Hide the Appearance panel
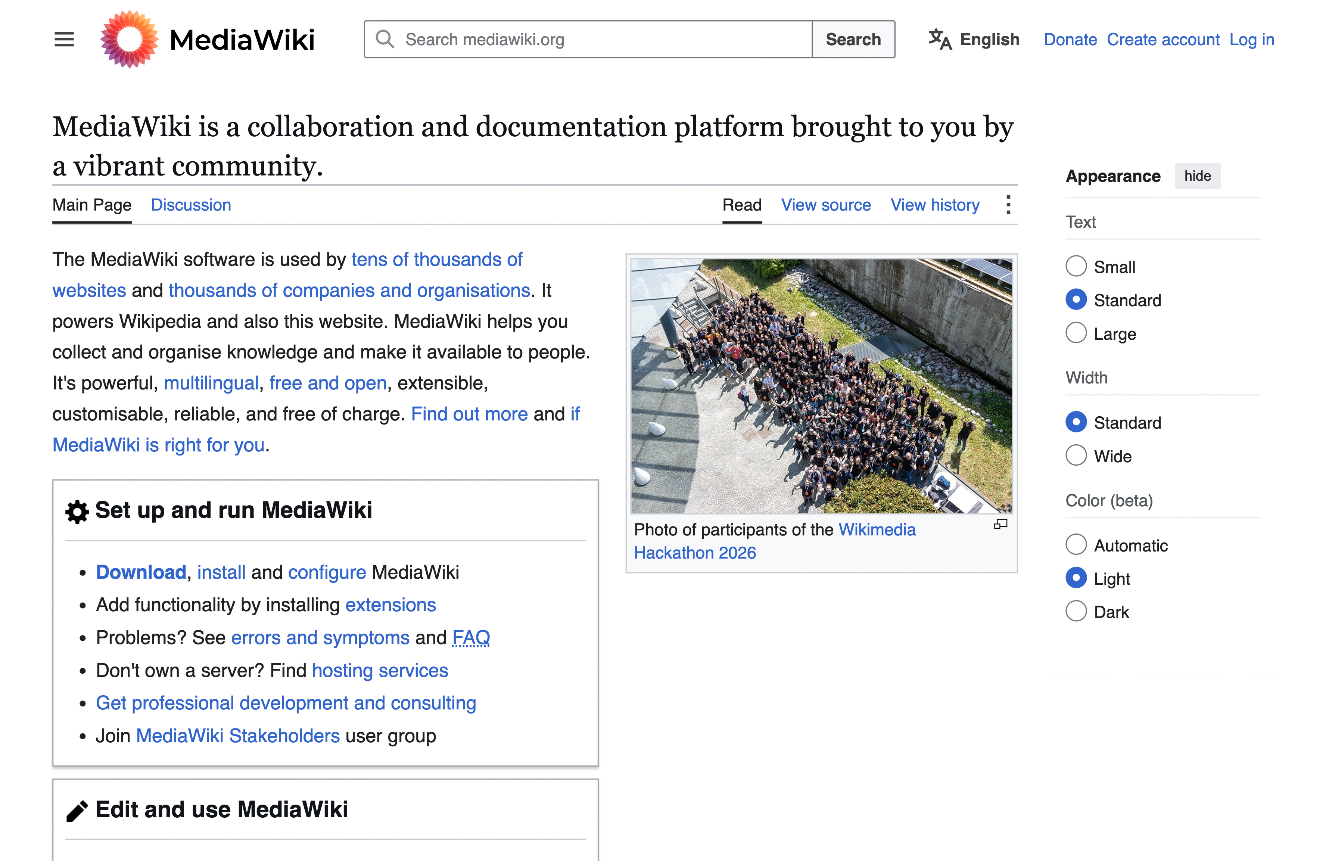Image resolution: width=1332 pixels, height=861 pixels. tap(1197, 175)
